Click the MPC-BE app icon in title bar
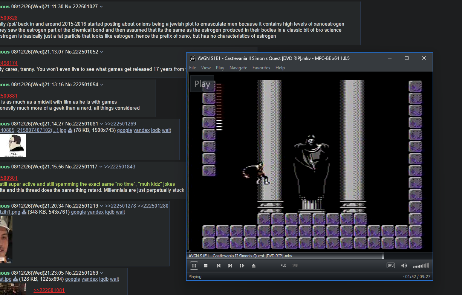Viewport: 462px width, 295px height. 193,58
